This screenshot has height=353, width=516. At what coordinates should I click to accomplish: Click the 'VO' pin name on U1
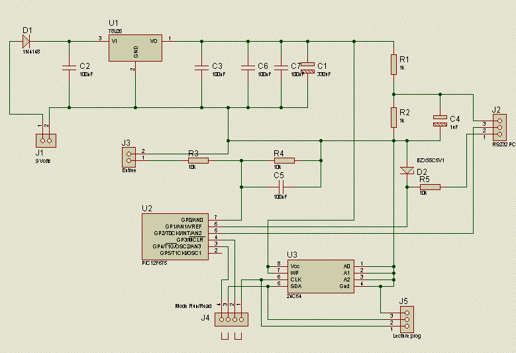coord(154,41)
